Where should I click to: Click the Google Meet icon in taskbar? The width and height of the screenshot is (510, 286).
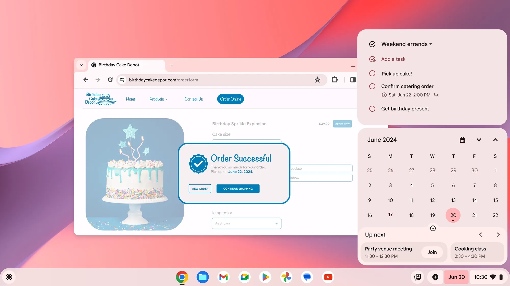tap(245, 277)
